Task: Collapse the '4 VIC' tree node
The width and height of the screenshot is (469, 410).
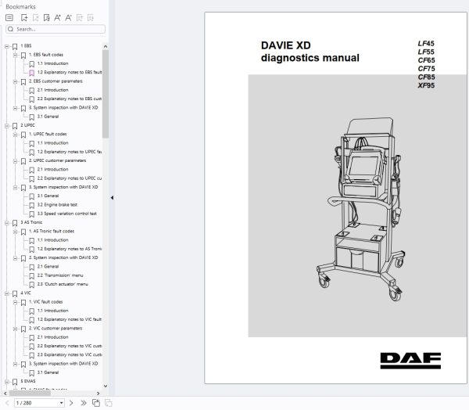Action: click(6, 293)
